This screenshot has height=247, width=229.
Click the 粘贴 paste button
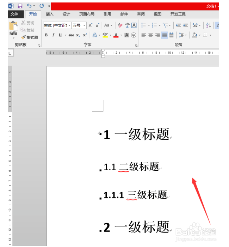[13, 28]
